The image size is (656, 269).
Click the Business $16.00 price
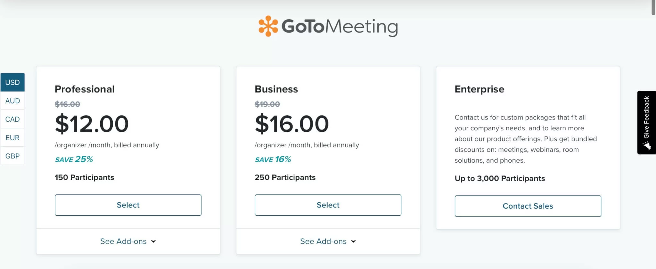292,124
